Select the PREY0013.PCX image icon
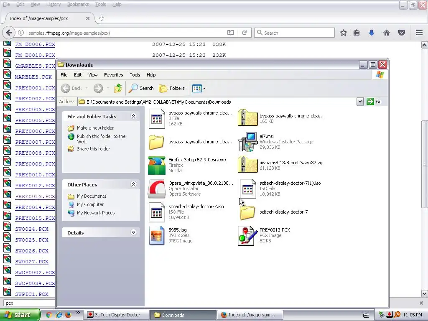Viewport: 428px width, 321px height. 247,236
